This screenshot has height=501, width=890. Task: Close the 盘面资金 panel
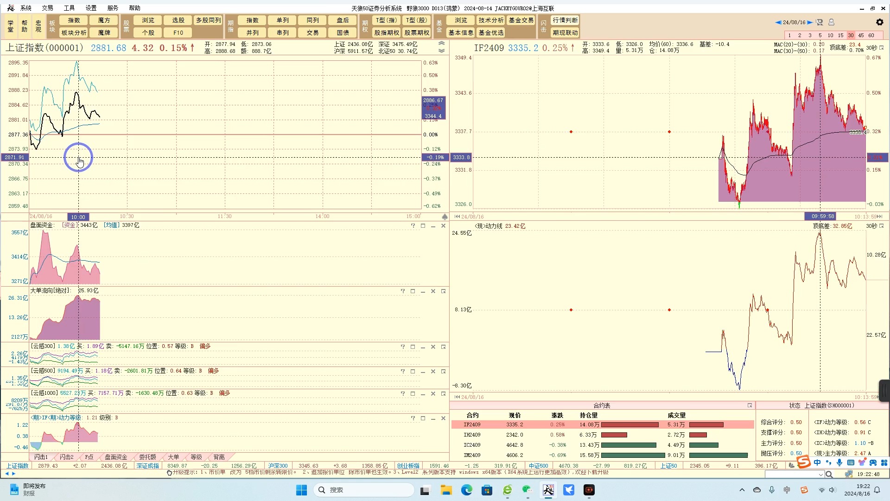click(443, 225)
